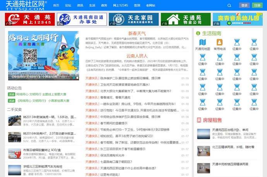Open the 论坛 nav item

(68, 5)
